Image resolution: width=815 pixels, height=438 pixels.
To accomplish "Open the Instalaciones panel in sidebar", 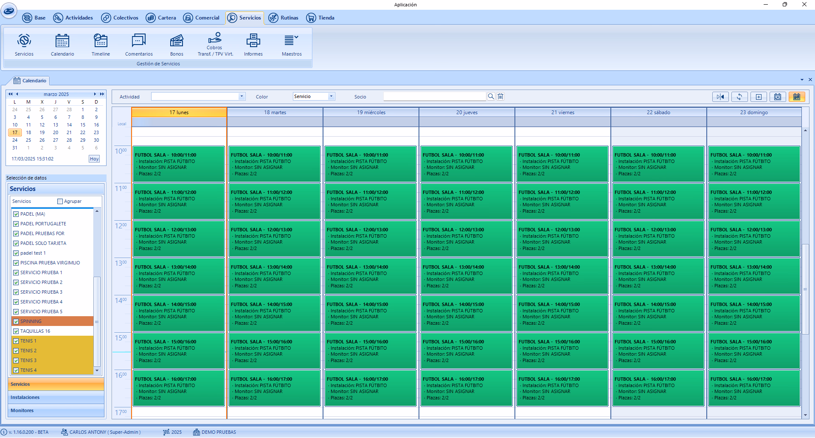I will [x=56, y=398].
